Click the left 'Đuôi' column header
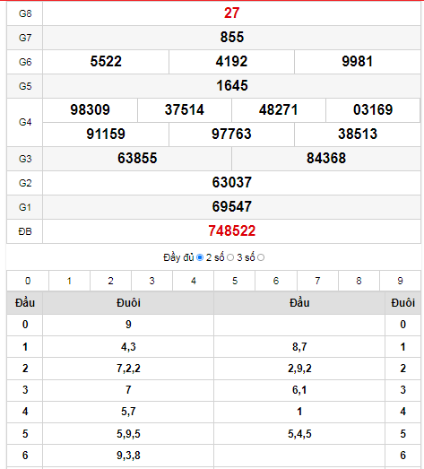The width and height of the screenshot is (424, 469). coord(128,303)
